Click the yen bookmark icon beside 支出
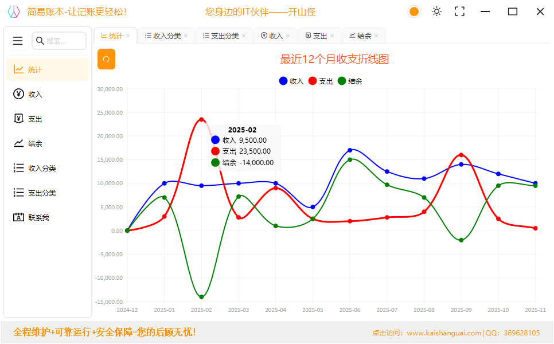Image resolution: width=554 pixels, height=344 pixels. tap(18, 119)
